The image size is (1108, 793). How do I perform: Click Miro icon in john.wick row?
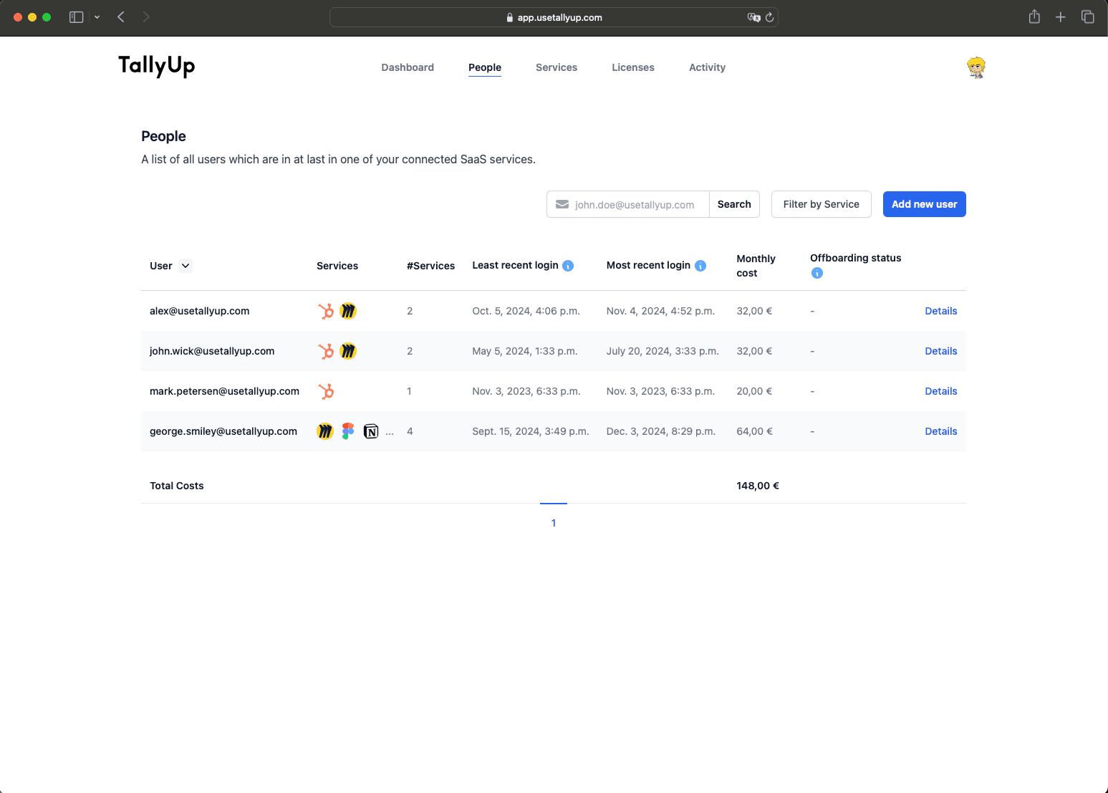tap(348, 351)
